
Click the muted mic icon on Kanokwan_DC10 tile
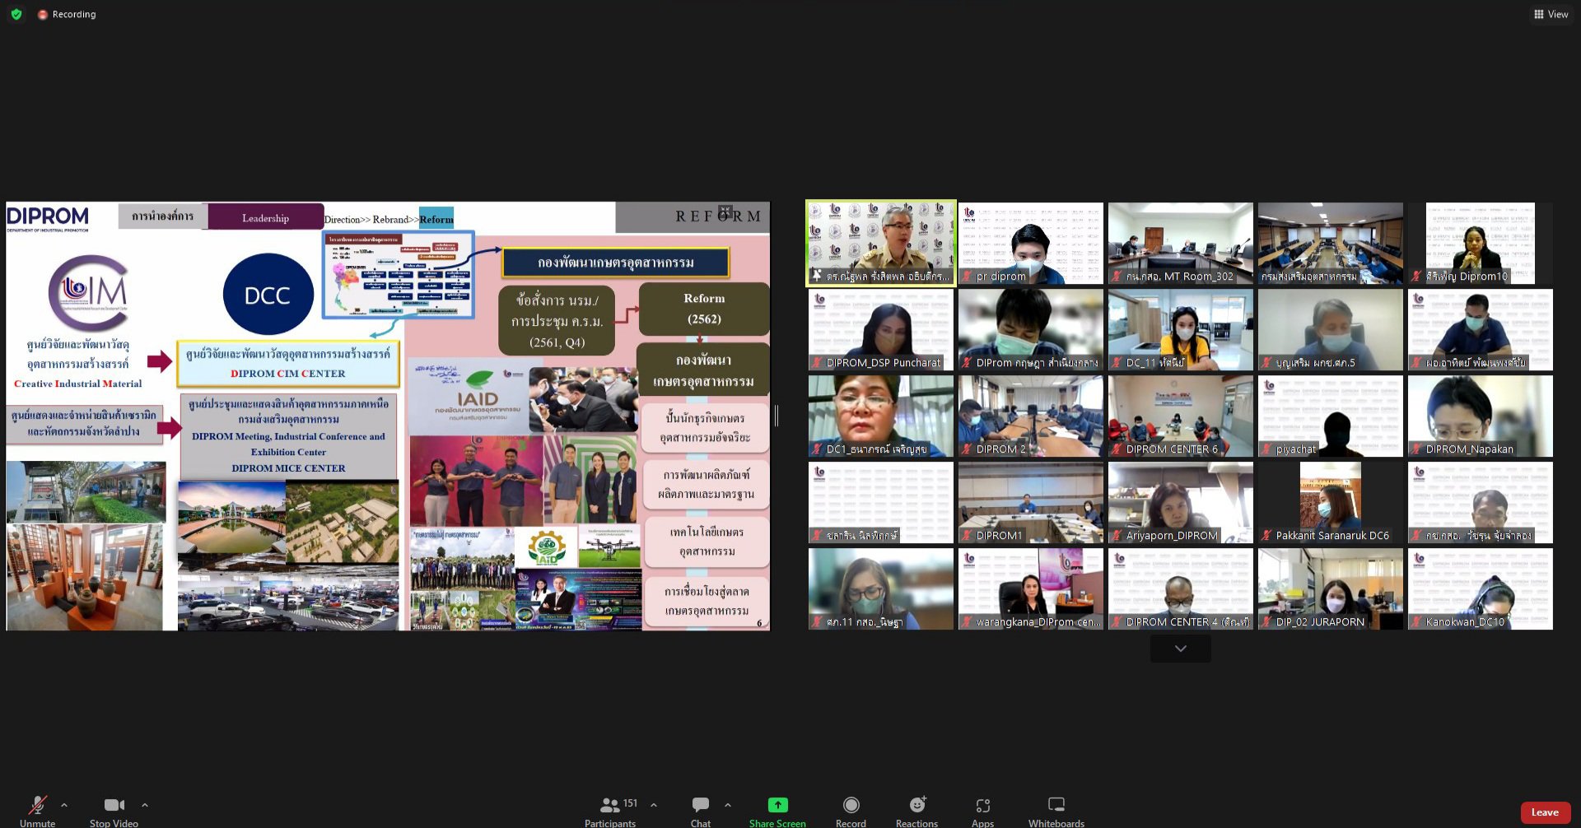(x=1417, y=622)
